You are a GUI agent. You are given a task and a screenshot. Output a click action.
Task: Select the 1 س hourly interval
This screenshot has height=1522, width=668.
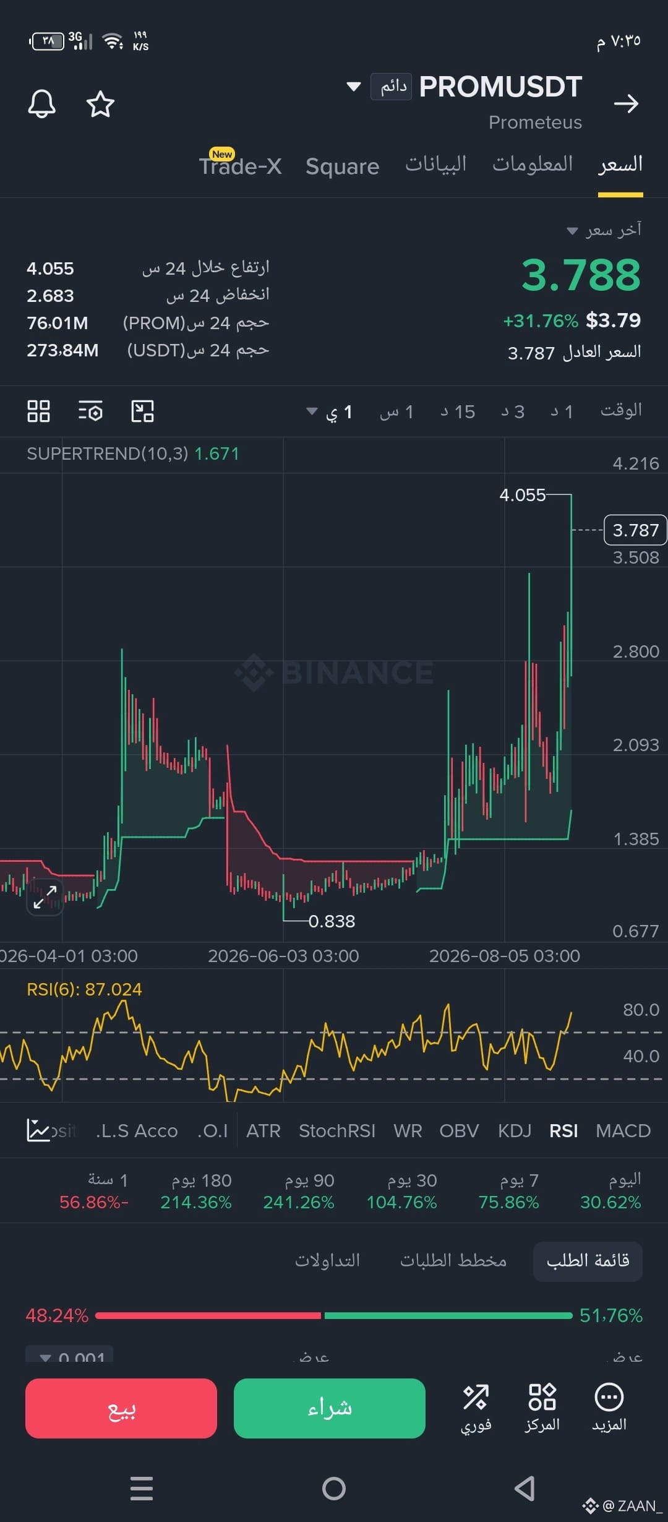396,412
